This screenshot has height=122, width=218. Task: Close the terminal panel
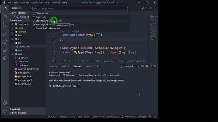155,66
